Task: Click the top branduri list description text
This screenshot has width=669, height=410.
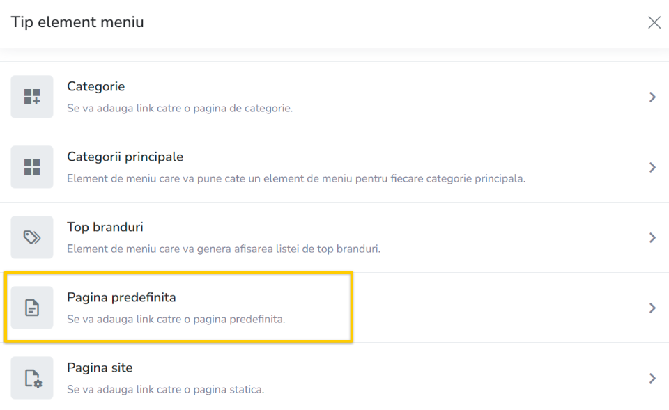Action: 224,249
